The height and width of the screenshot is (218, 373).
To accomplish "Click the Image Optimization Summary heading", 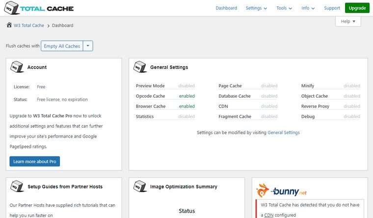I will coord(184,187).
